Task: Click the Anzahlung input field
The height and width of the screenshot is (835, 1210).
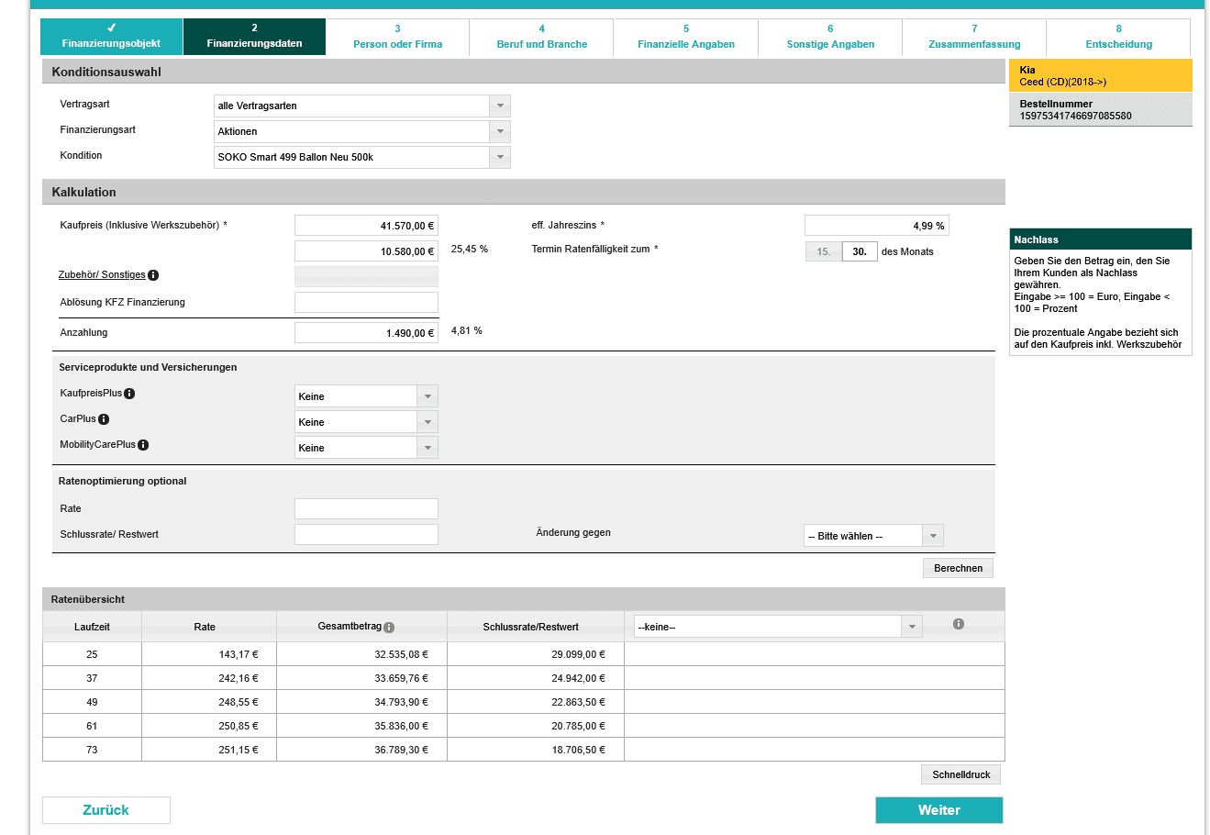Action: click(366, 333)
